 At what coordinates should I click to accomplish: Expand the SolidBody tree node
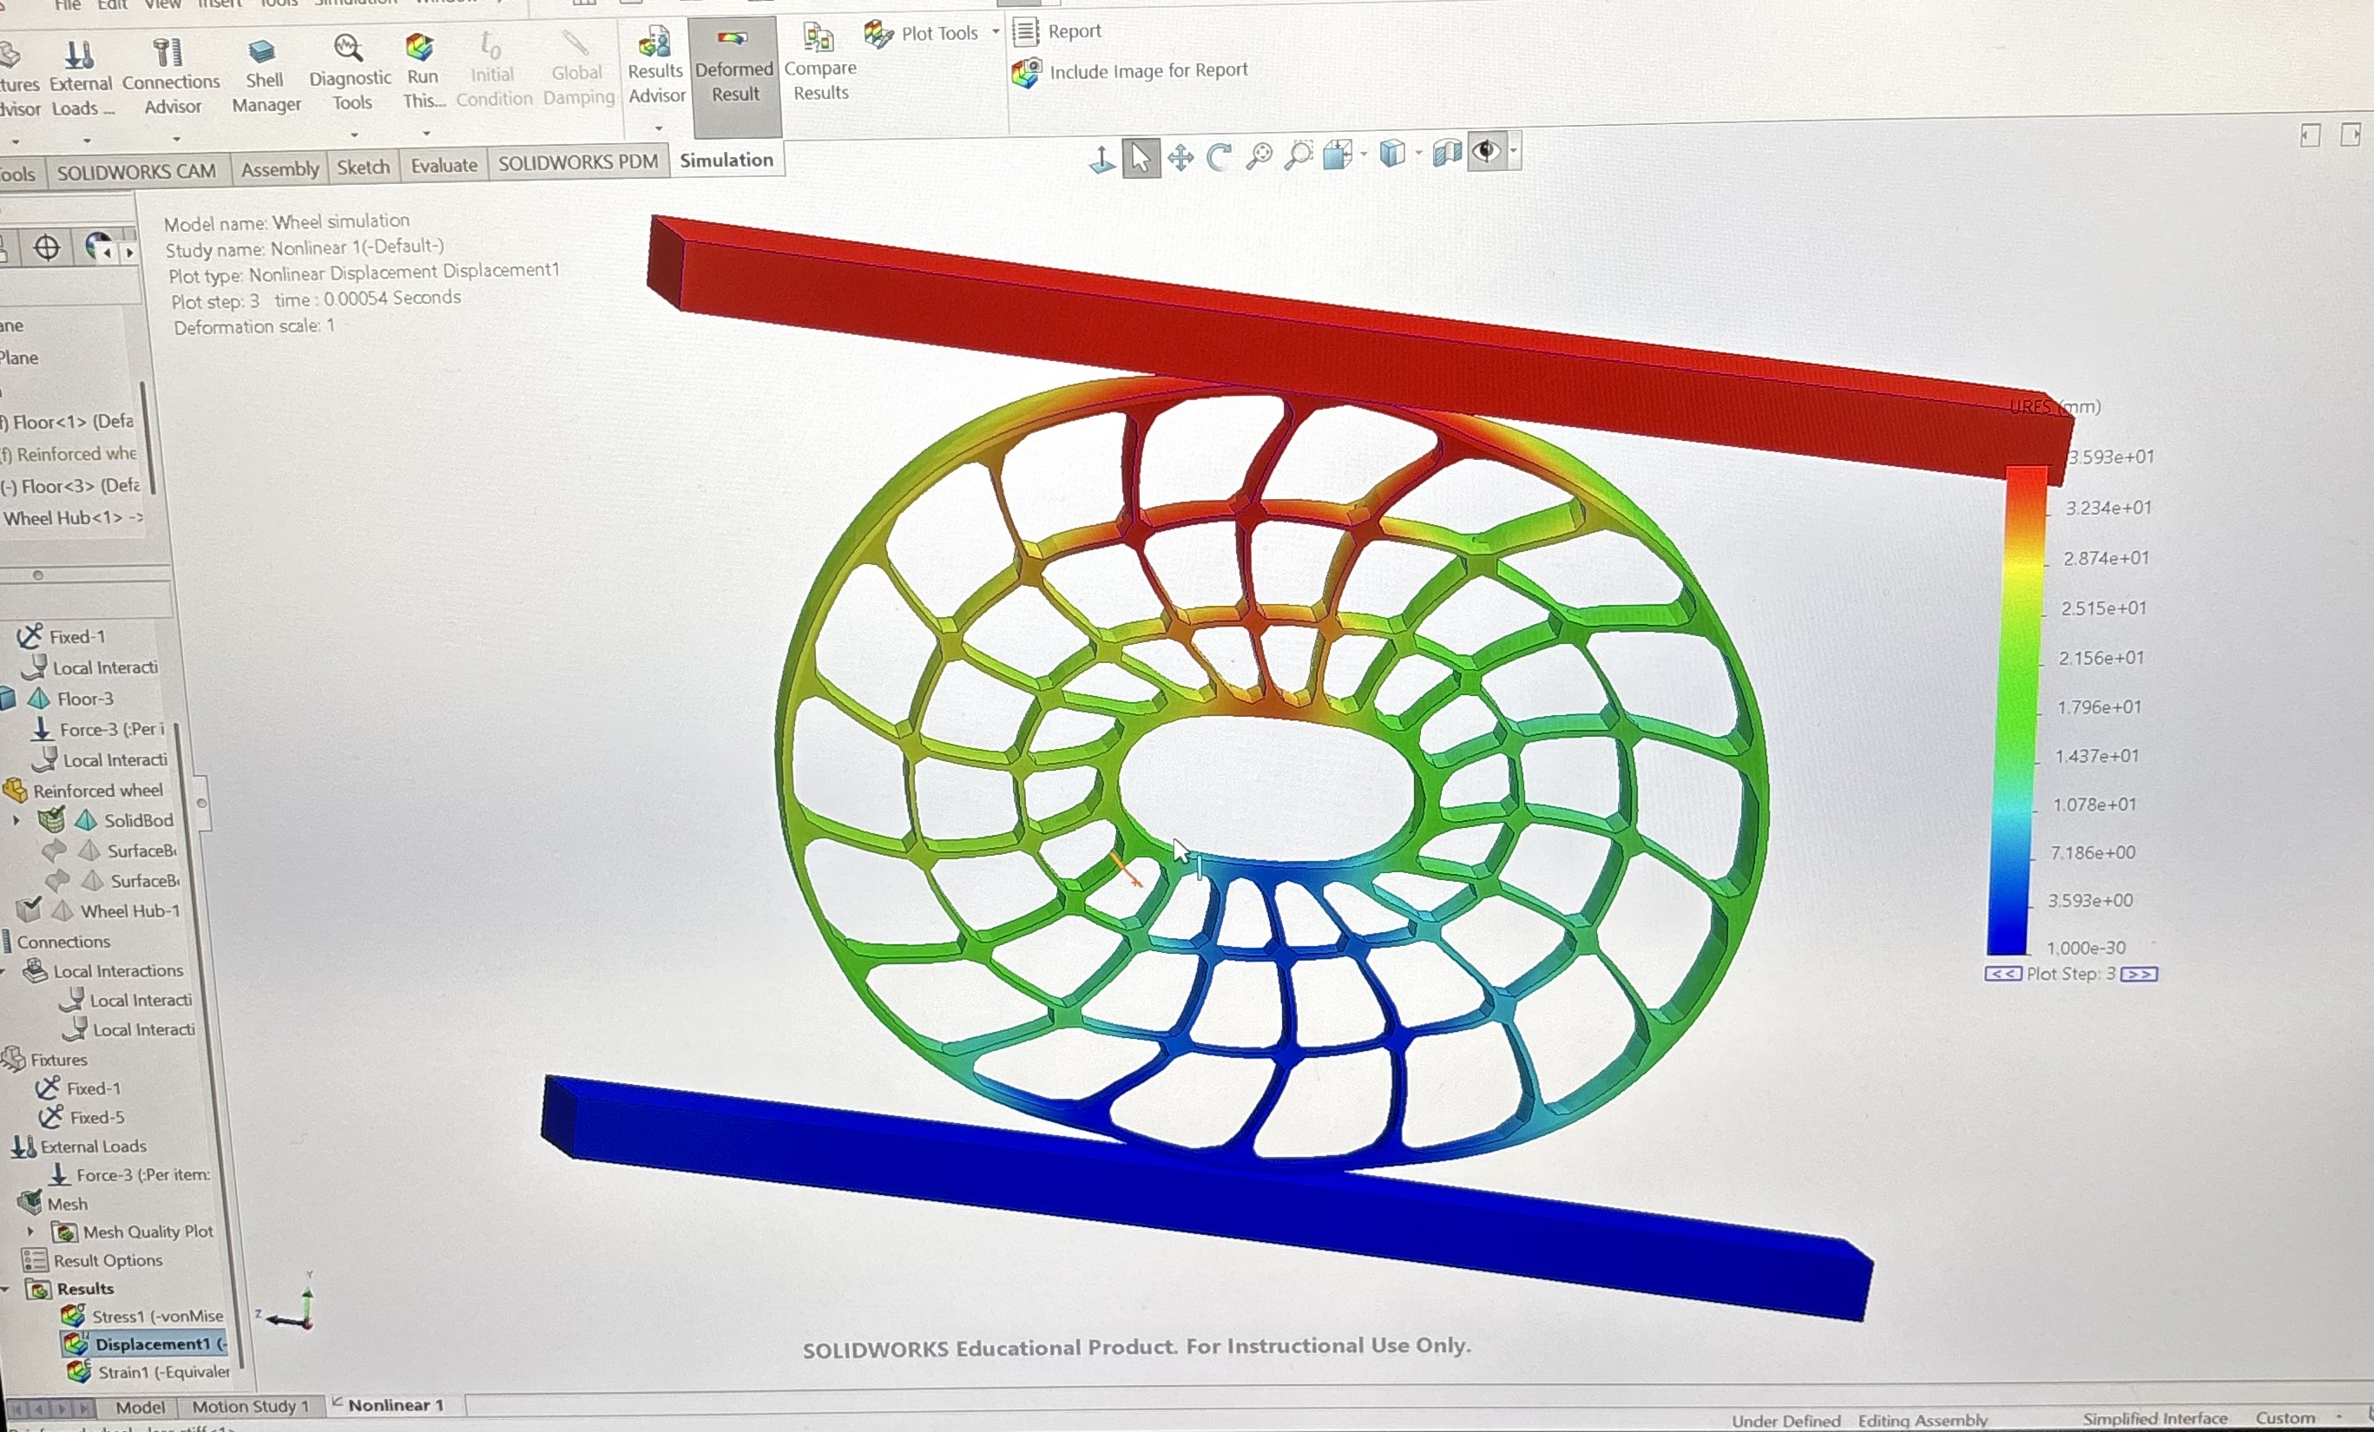point(16,820)
